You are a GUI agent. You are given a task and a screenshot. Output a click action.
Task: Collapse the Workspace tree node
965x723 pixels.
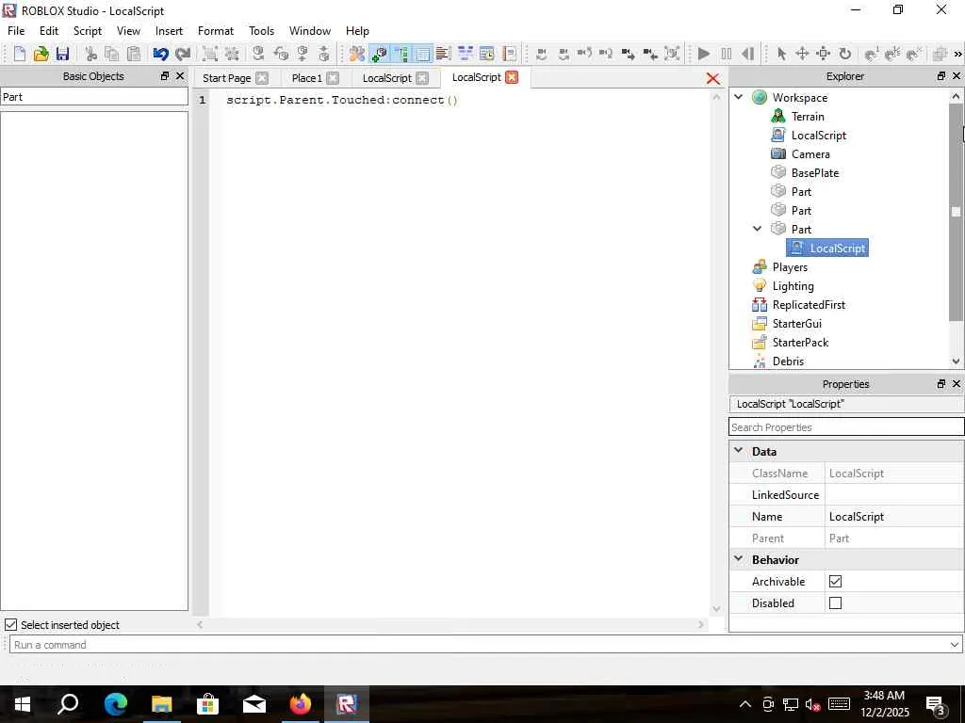coord(739,97)
